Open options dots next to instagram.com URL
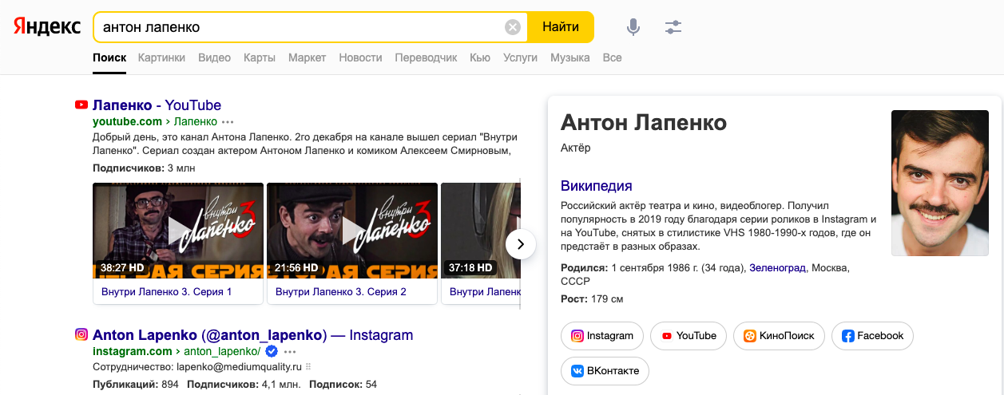The image size is (1004, 395). coord(290,352)
